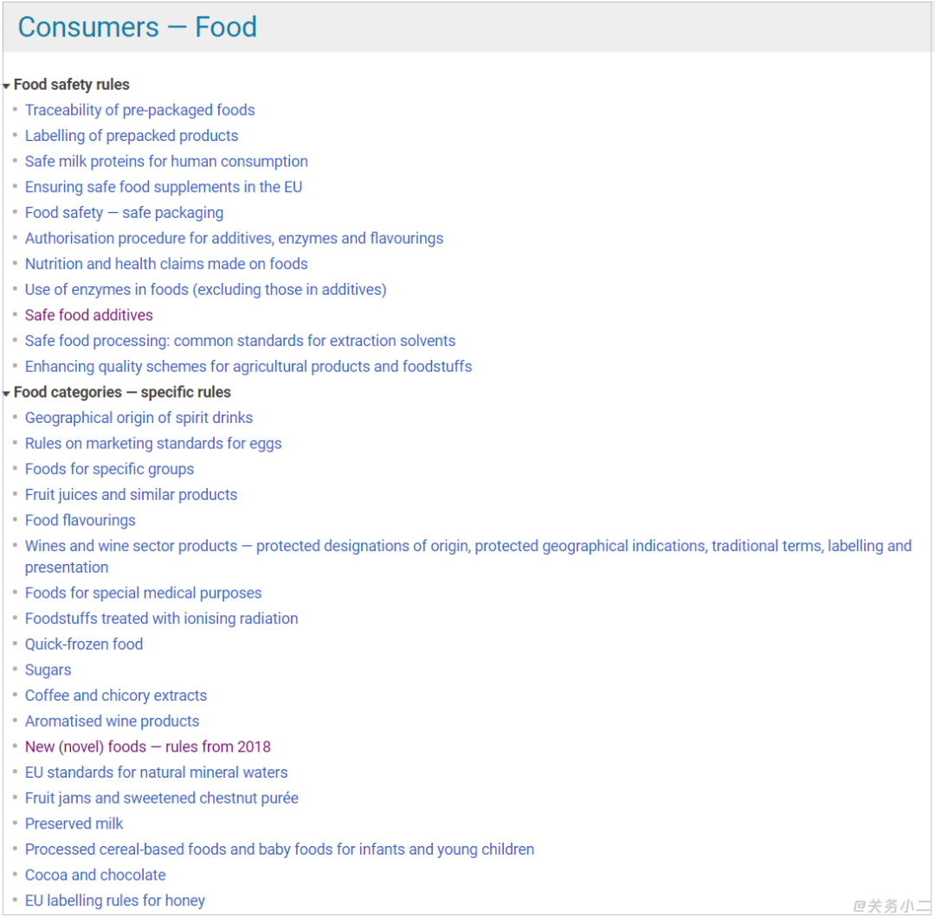This screenshot has width=935, height=917.
Task: Click Safe milk proteins for human consumption
Action: (165, 162)
